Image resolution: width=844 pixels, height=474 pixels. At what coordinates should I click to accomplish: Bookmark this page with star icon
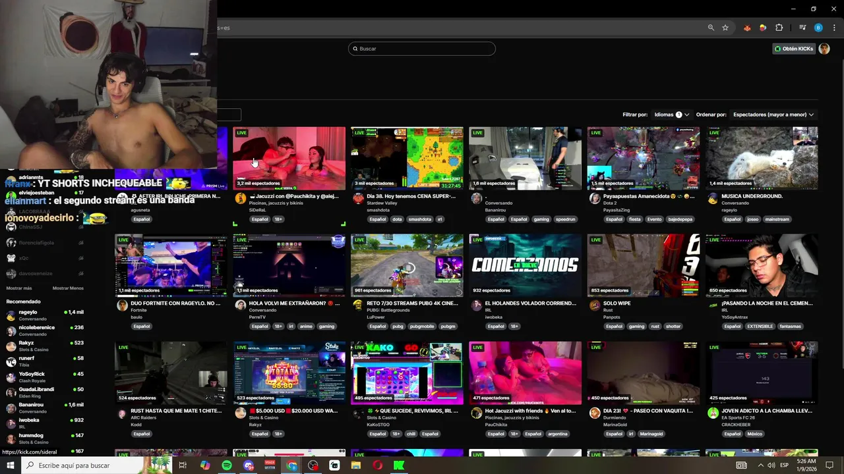pos(725,28)
